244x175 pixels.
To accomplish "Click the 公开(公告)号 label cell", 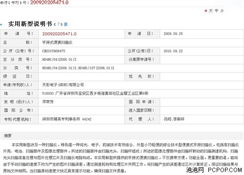I will (x=20, y=51).
